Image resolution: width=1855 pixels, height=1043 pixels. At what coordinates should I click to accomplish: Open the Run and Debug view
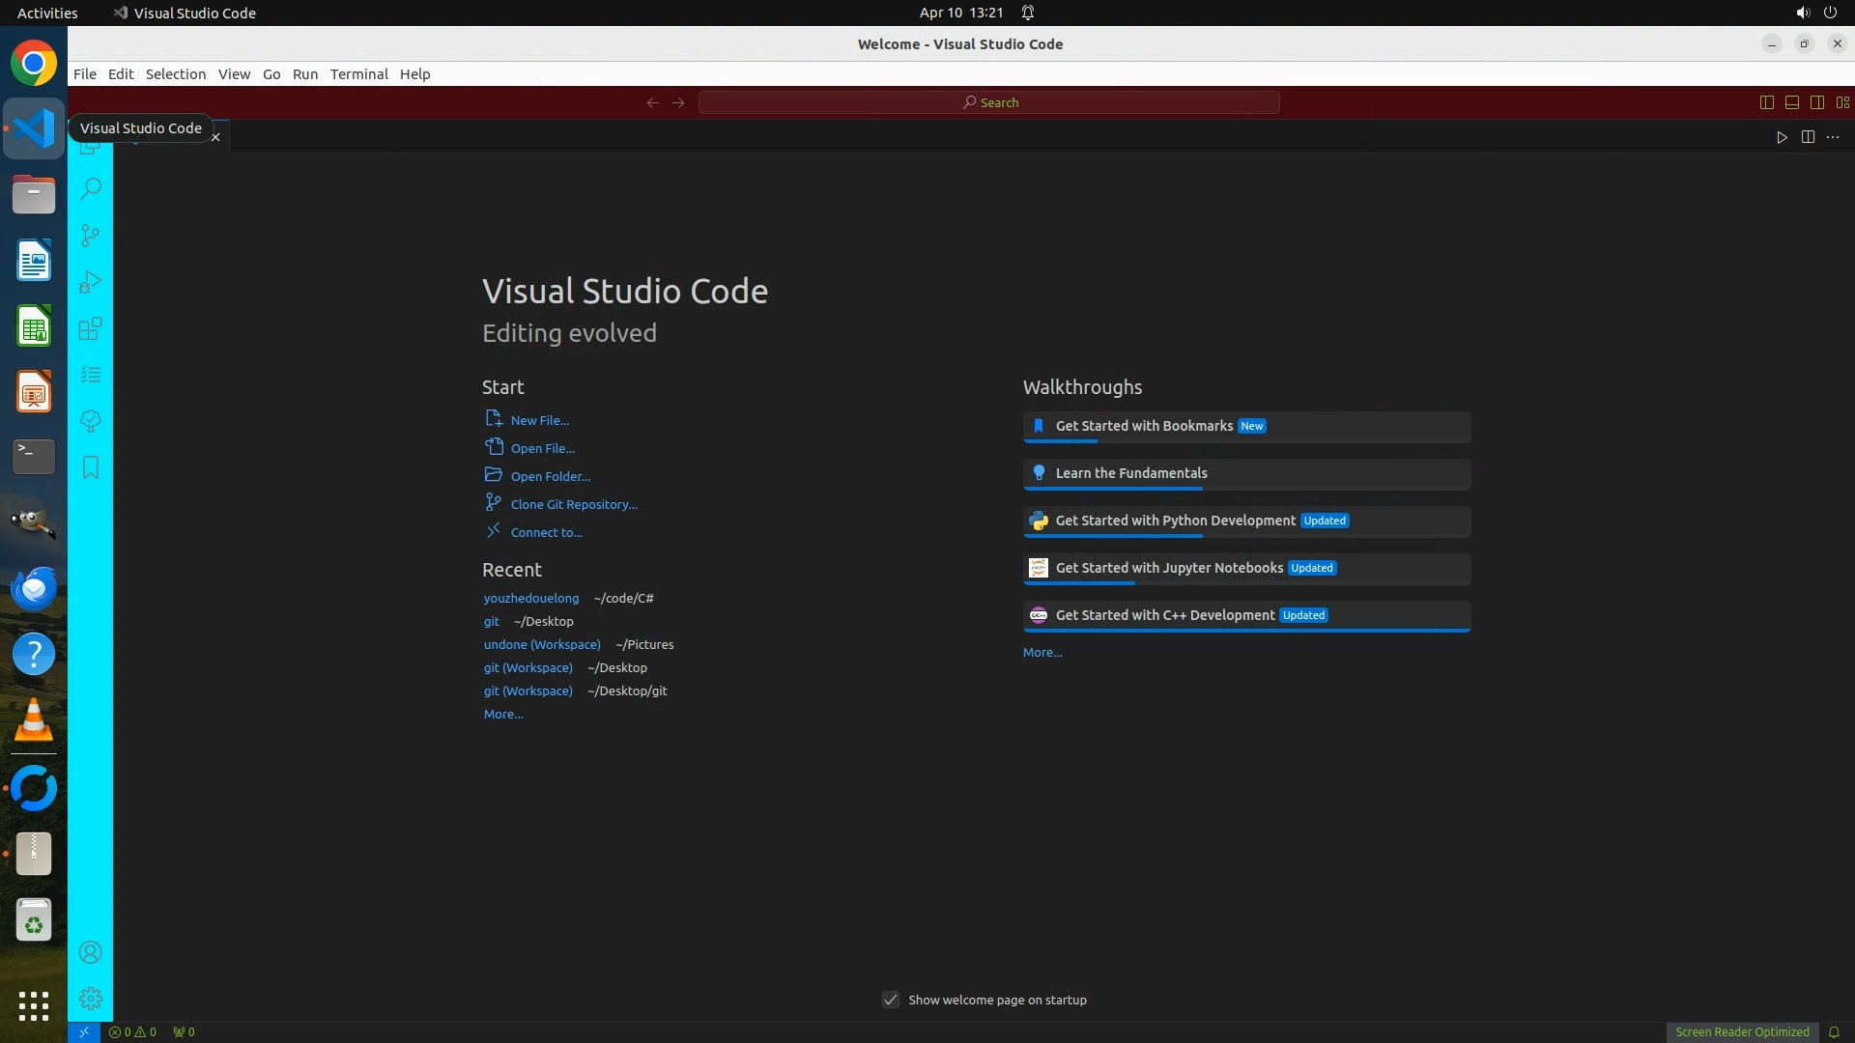click(x=90, y=282)
